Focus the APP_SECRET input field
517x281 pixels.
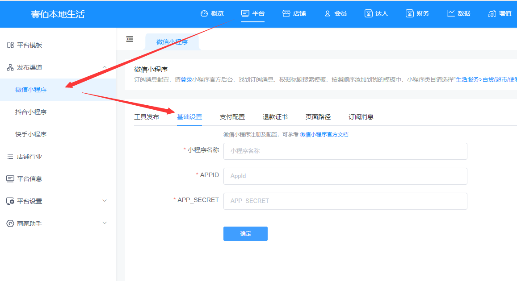pos(345,201)
